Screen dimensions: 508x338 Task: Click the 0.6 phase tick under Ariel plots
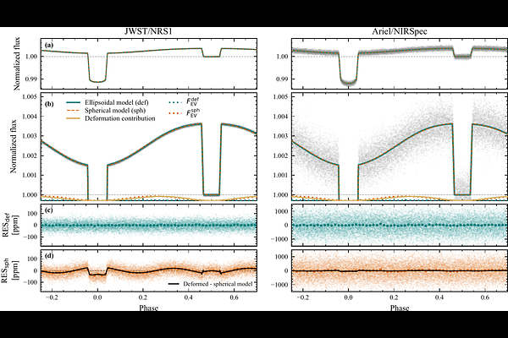[485, 297]
